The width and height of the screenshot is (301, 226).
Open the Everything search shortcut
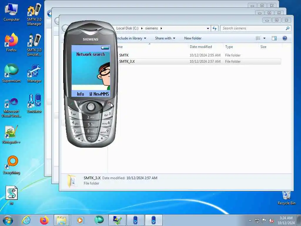click(x=11, y=165)
